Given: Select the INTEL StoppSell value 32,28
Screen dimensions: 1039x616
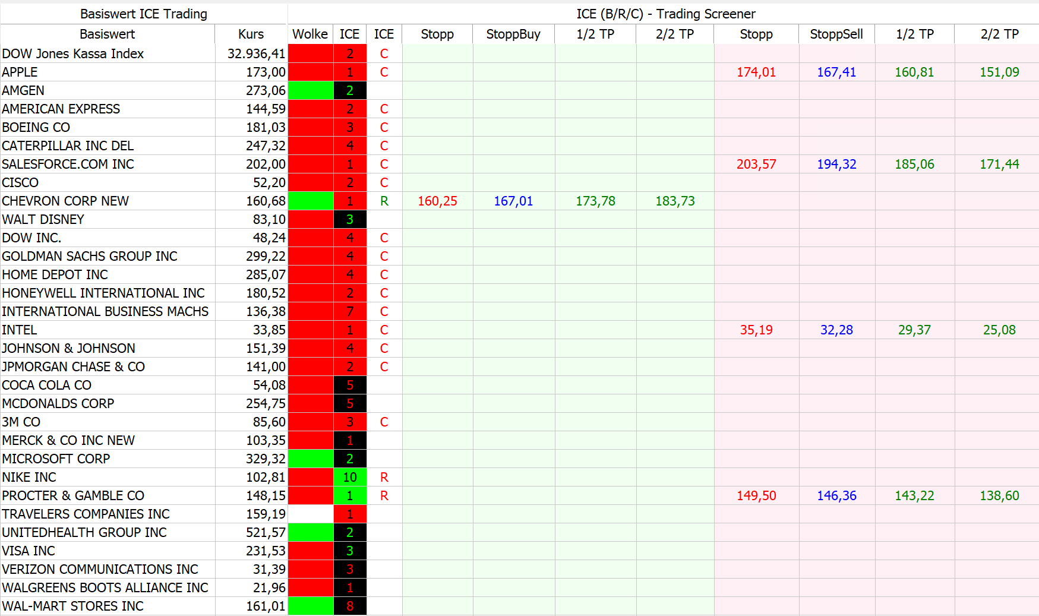Looking at the screenshot, I should pyautogui.click(x=836, y=330).
